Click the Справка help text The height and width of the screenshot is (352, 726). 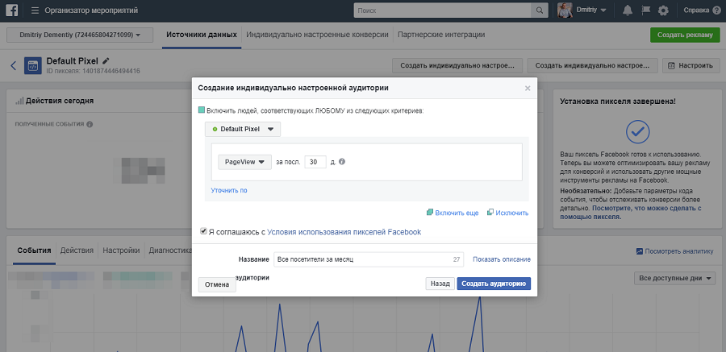[x=696, y=10]
